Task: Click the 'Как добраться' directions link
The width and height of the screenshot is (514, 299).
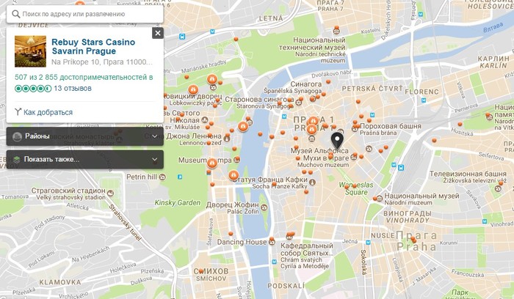Action: (x=48, y=112)
